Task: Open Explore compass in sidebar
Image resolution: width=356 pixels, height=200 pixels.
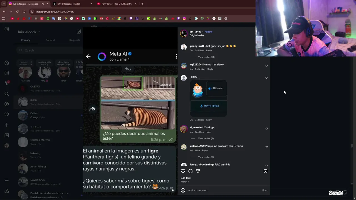Action: click(7, 104)
